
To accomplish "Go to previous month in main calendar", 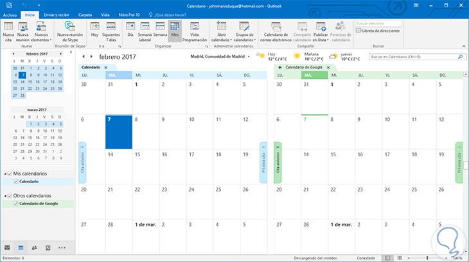I will [x=84, y=56].
